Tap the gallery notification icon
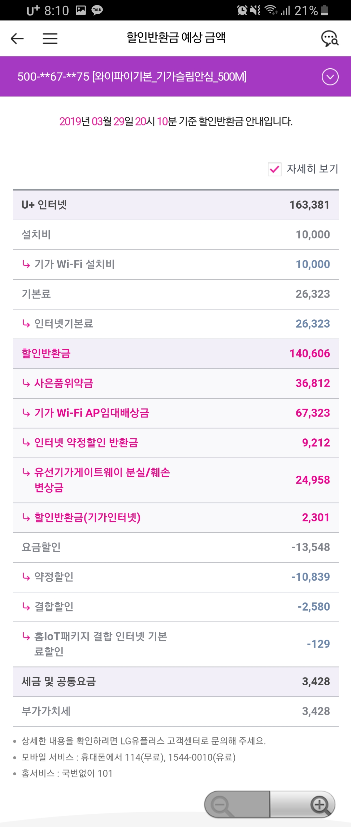Screen dimensions: 351x827 [81, 10]
